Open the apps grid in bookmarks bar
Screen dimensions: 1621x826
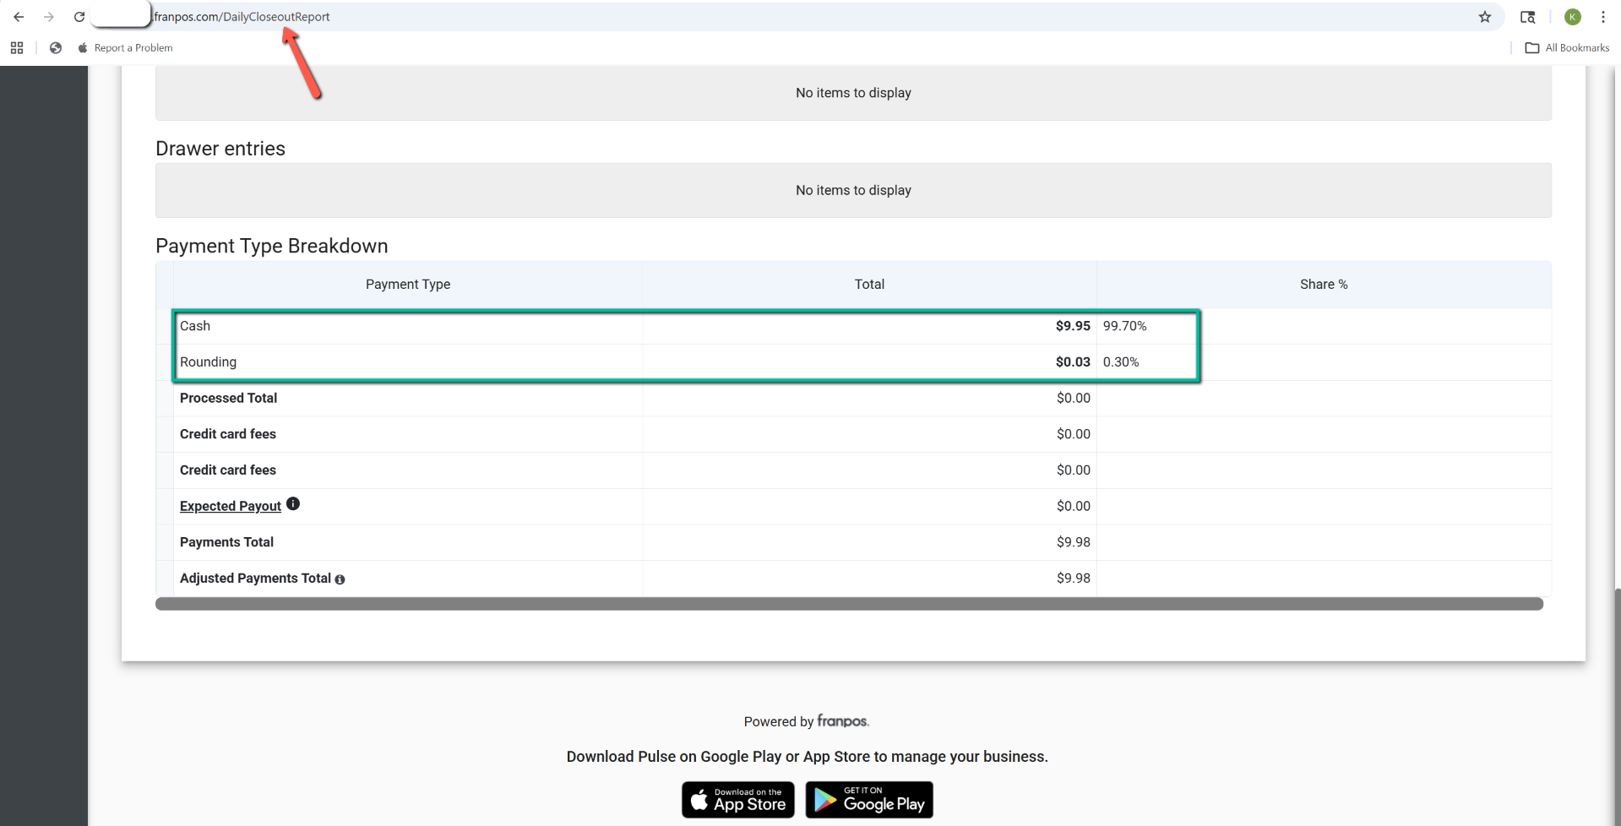(17, 48)
